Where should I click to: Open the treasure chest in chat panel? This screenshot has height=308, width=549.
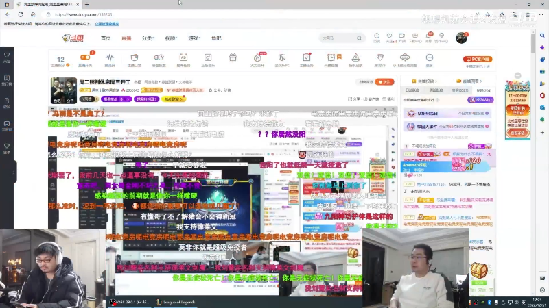(x=478, y=270)
